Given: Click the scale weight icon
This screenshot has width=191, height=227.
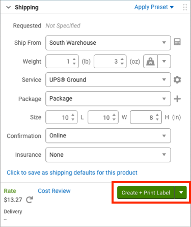Looking at the screenshot, I should [x=150, y=62].
